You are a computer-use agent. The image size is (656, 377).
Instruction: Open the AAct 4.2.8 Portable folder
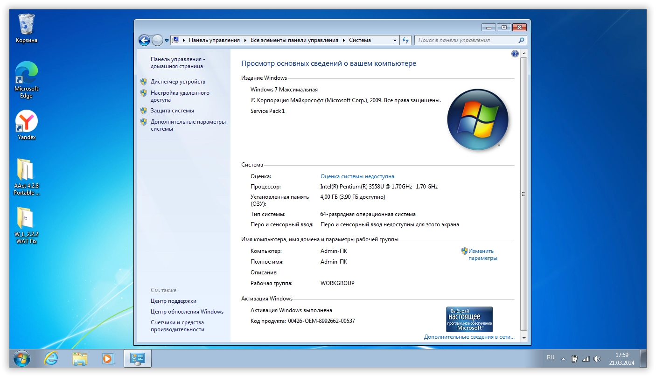click(26, 176)
